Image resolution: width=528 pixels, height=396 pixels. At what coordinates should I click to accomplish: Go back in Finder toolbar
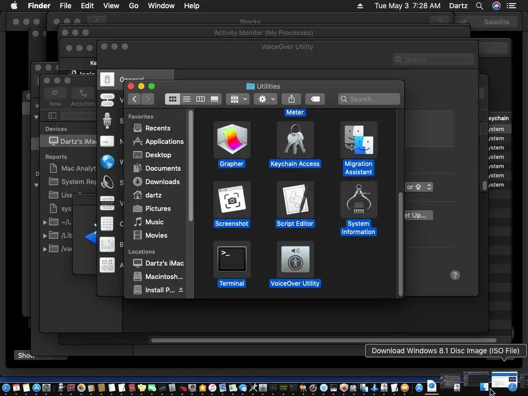[135, 99]
